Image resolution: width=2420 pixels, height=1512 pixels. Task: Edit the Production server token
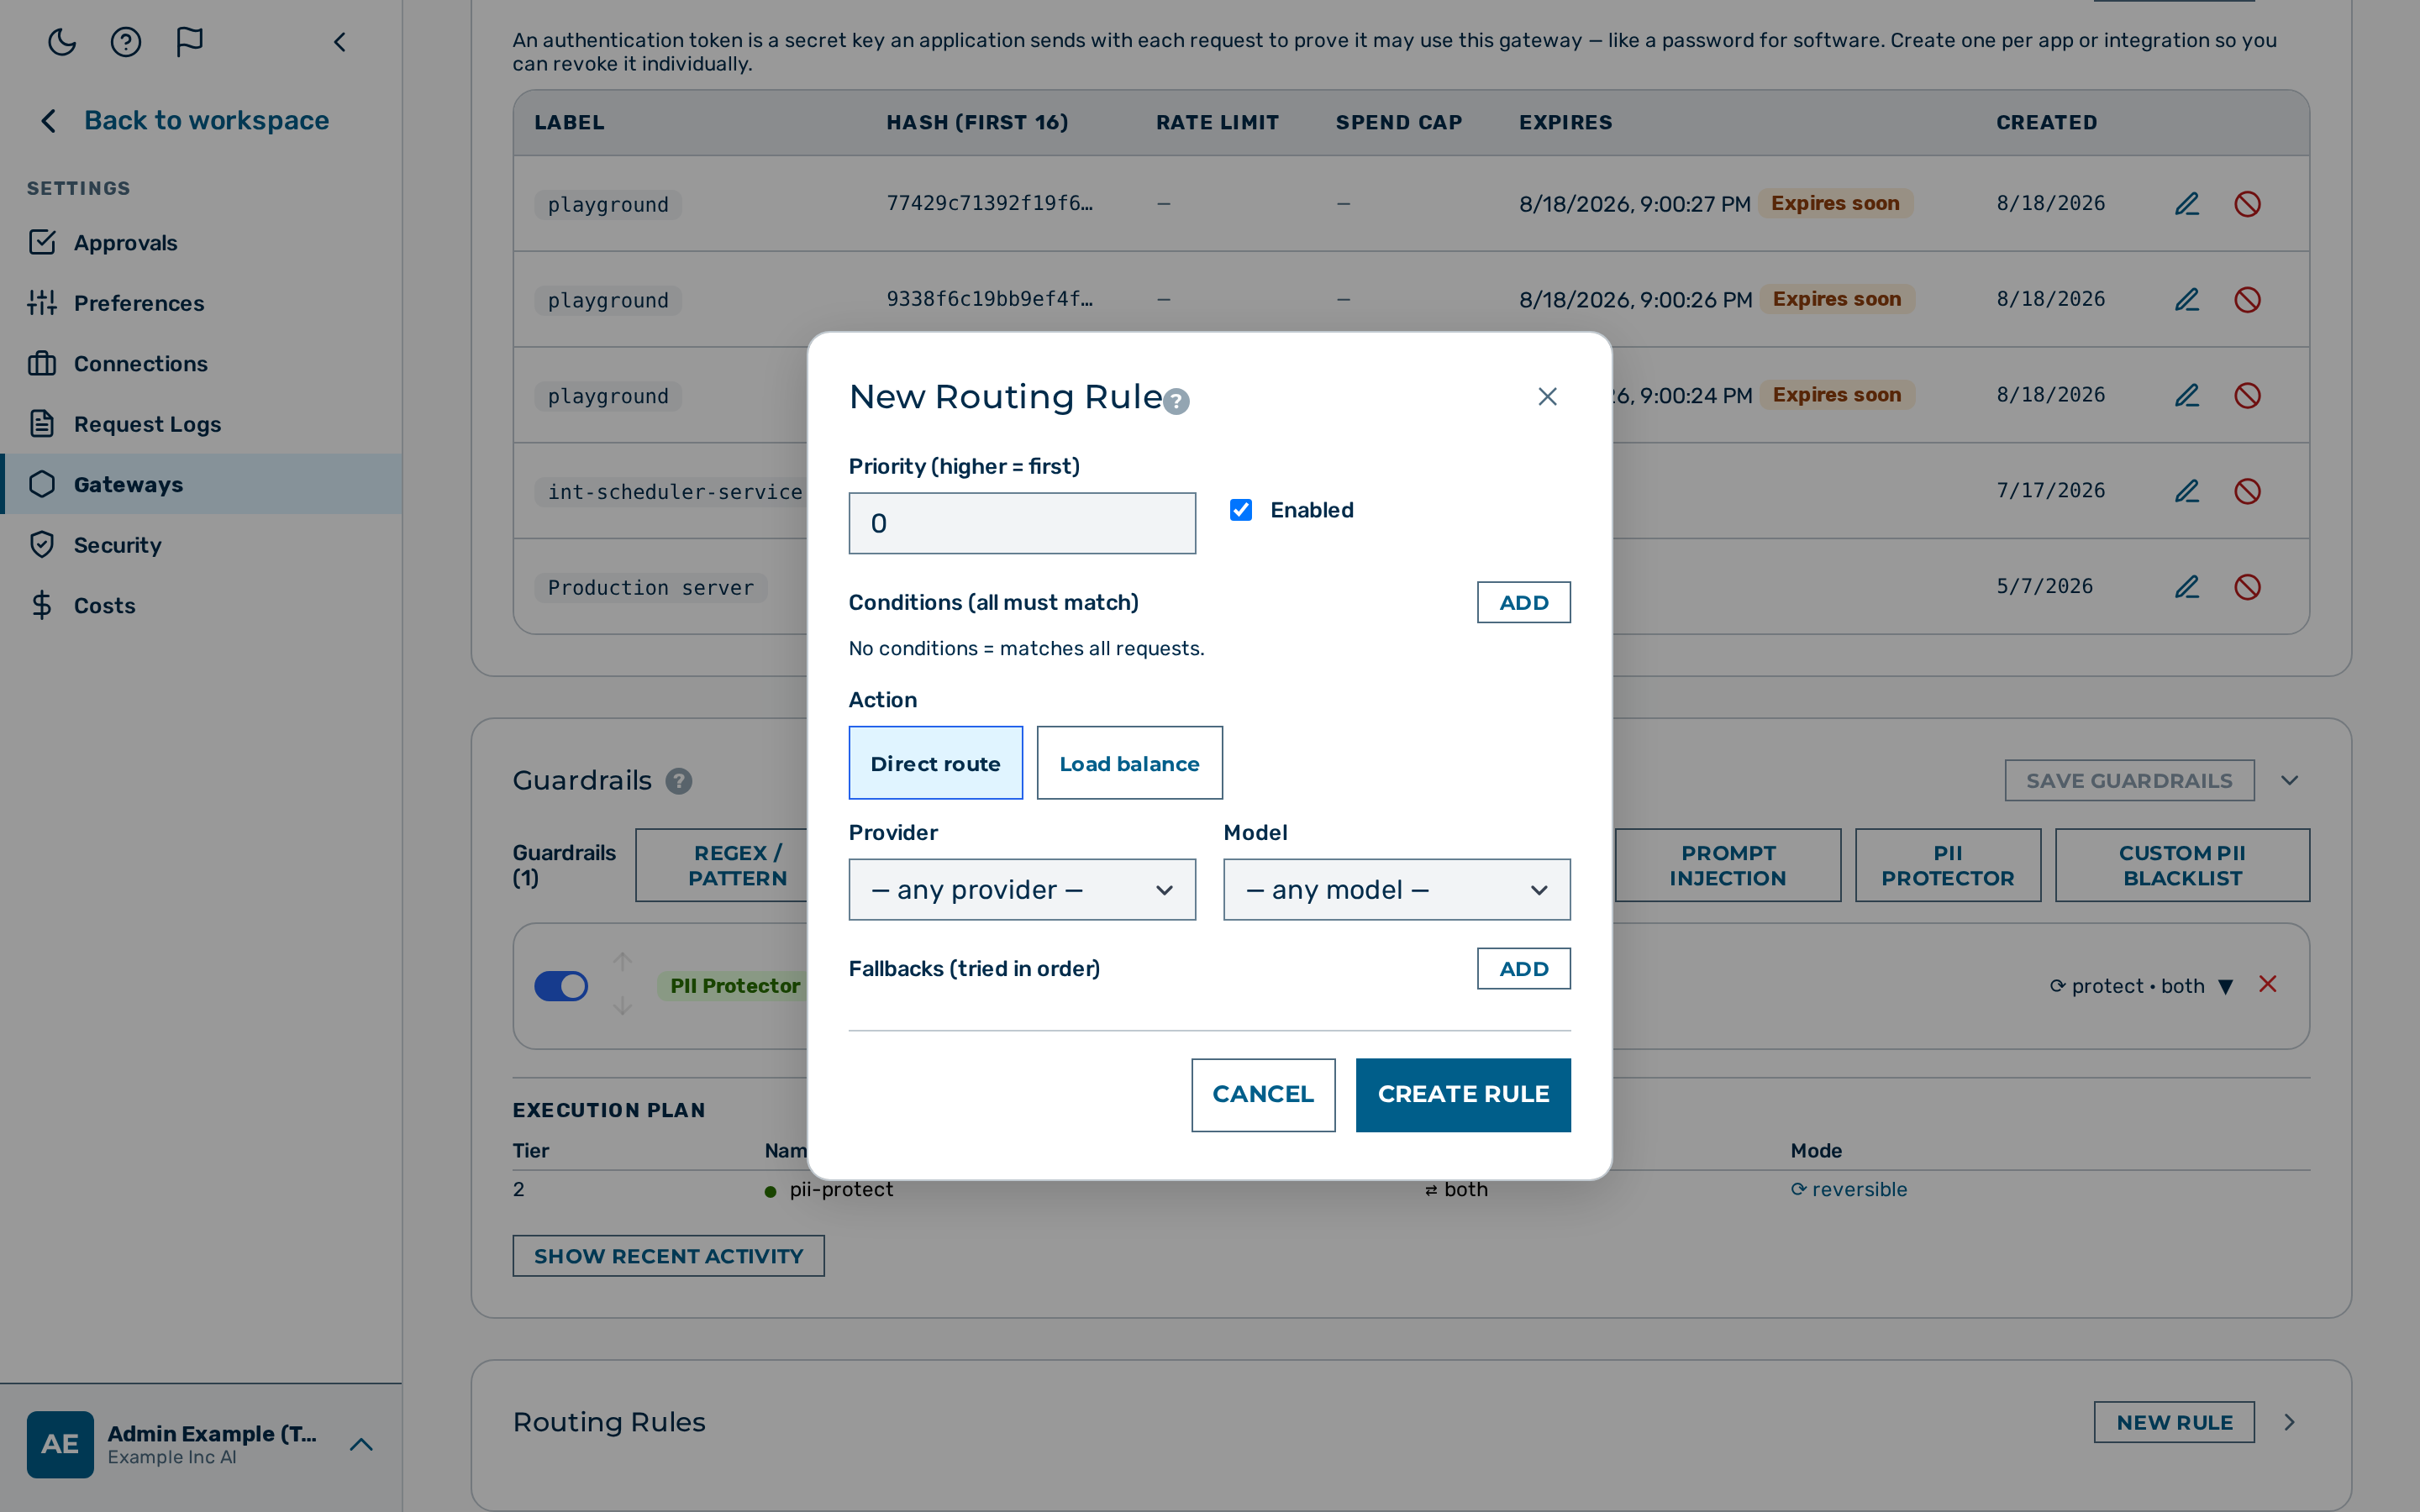(2187, 587)
